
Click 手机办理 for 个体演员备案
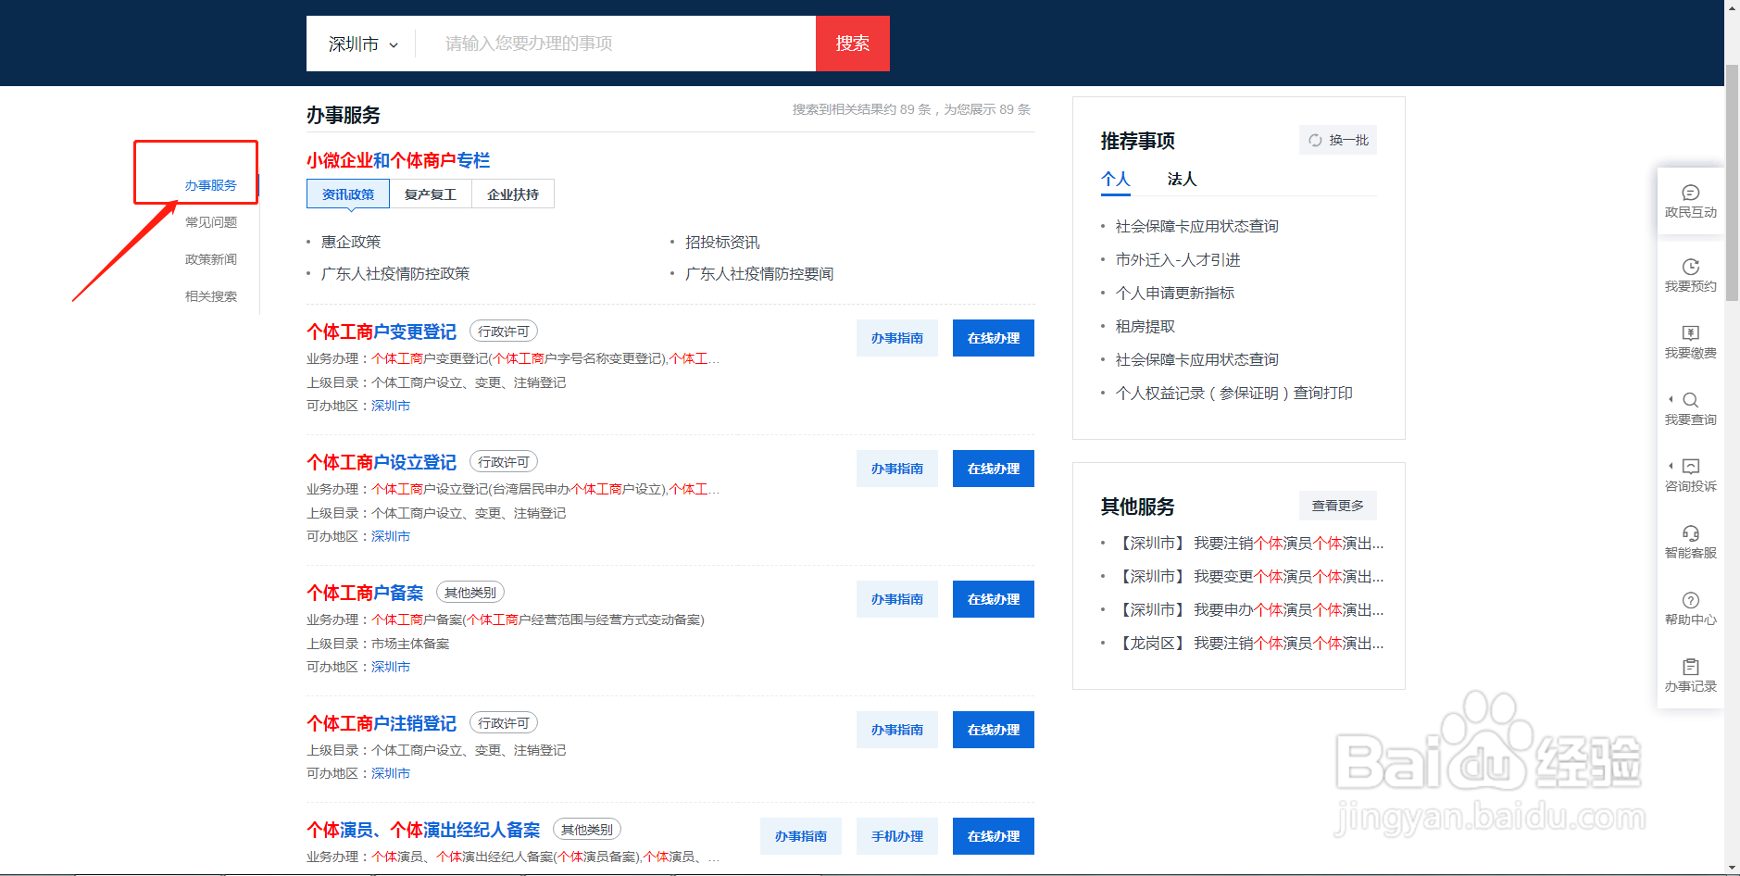coord(897,836)
